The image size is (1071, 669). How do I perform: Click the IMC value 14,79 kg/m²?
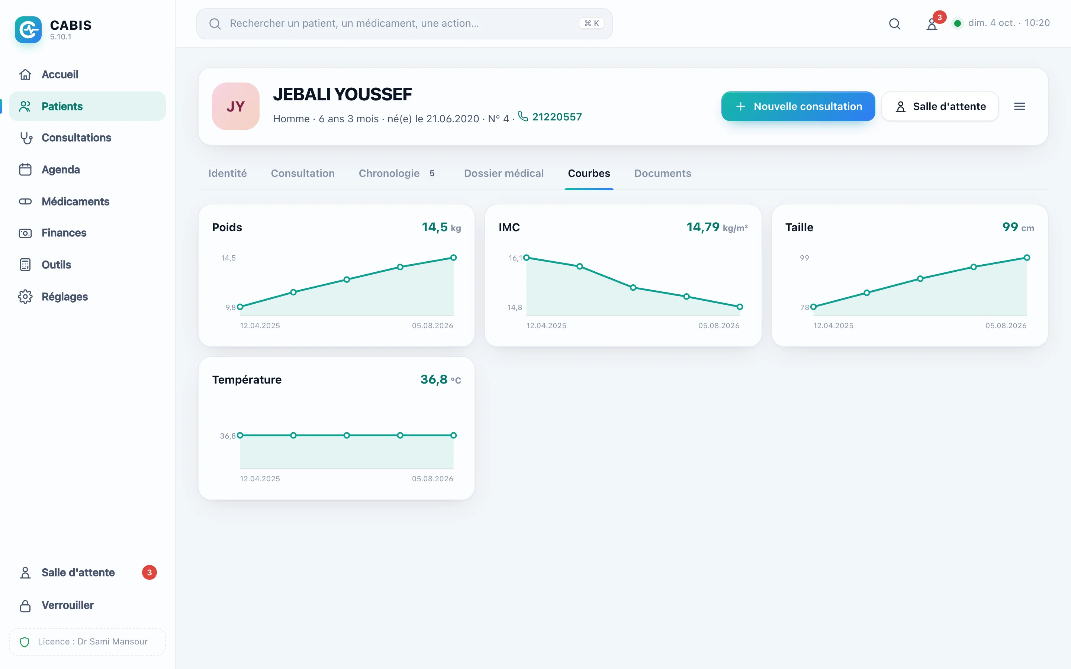(x=717, y=227)
